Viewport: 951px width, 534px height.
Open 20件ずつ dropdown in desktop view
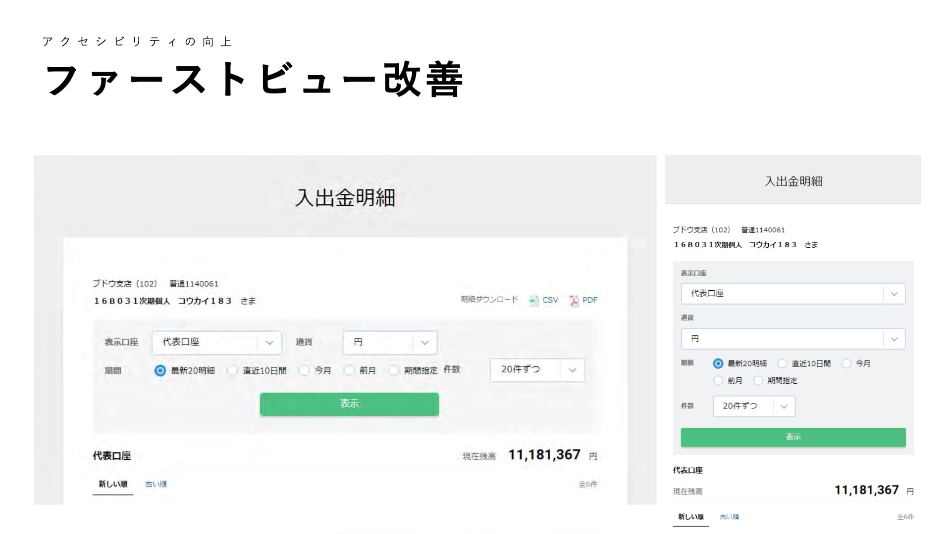[x=537, y=370]
